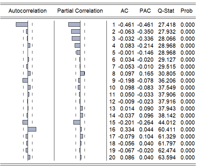198x168 pixels.
Task: Click the Q-Stat column header
Action: coord(166,11)
